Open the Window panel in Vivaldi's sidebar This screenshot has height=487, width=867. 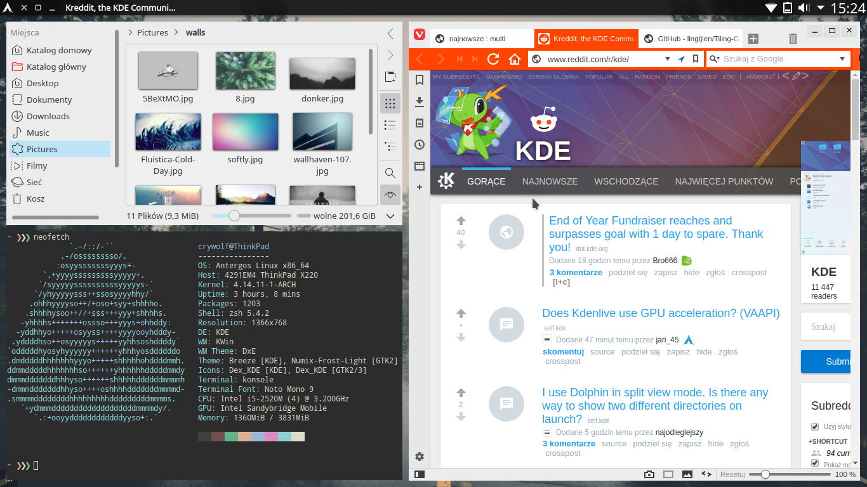point(420,166)
